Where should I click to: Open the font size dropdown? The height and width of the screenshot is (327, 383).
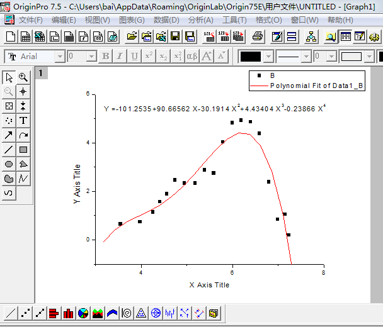click(x=91, y=57)
